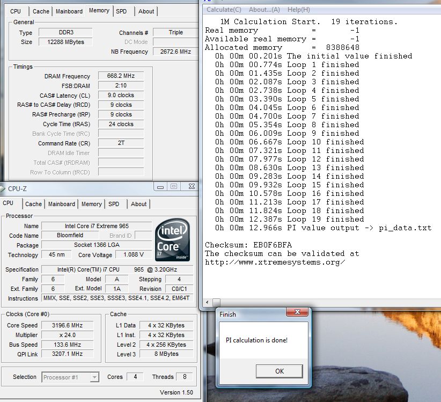Click the Version 1.50 label
441x402 pixels.
(x=177, y=392)
